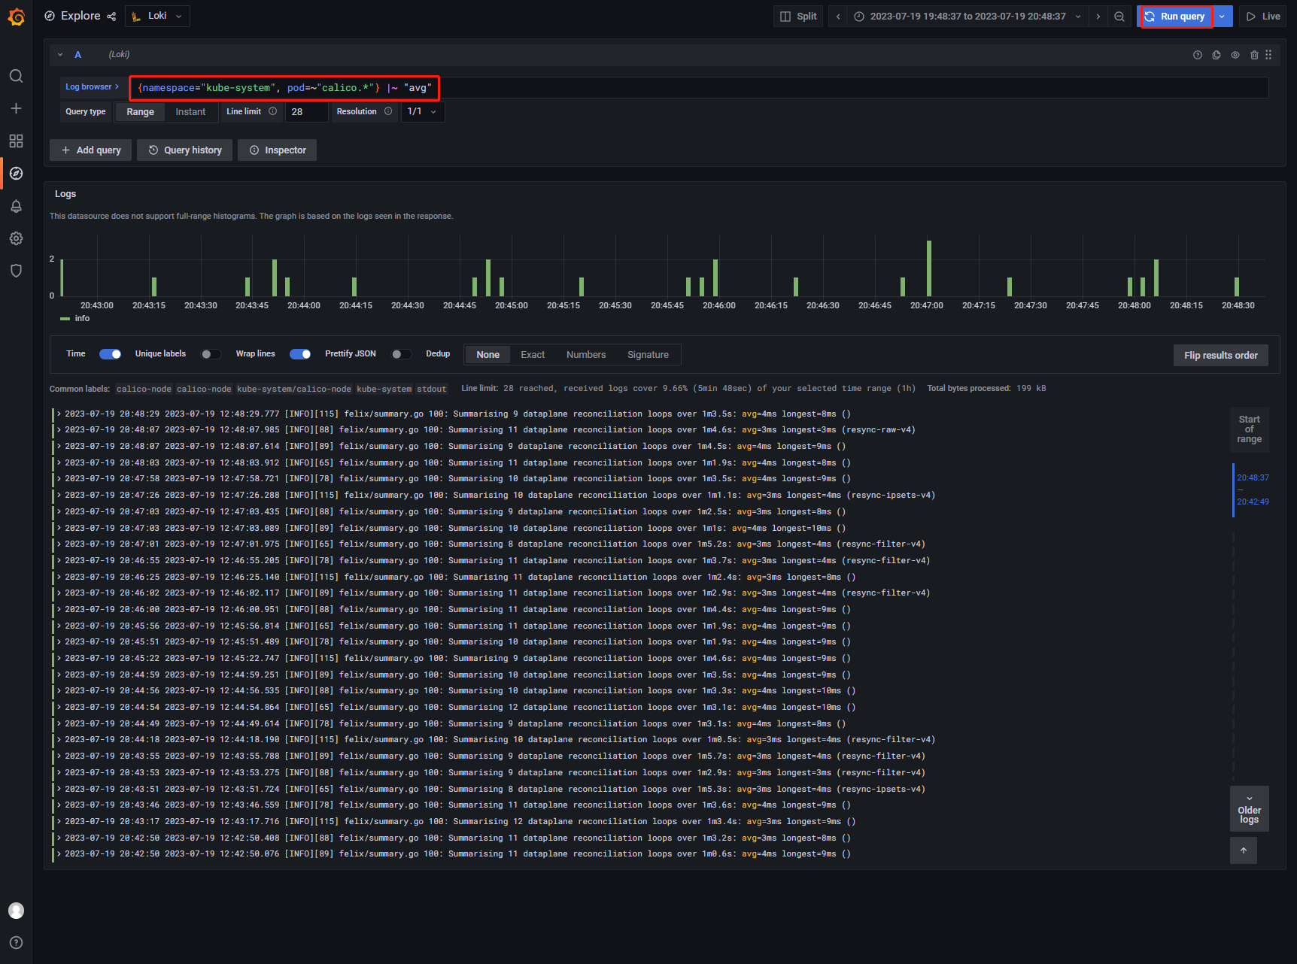
Task: Toggle the Wrap lines switch
Action: (x=300, y=354)
